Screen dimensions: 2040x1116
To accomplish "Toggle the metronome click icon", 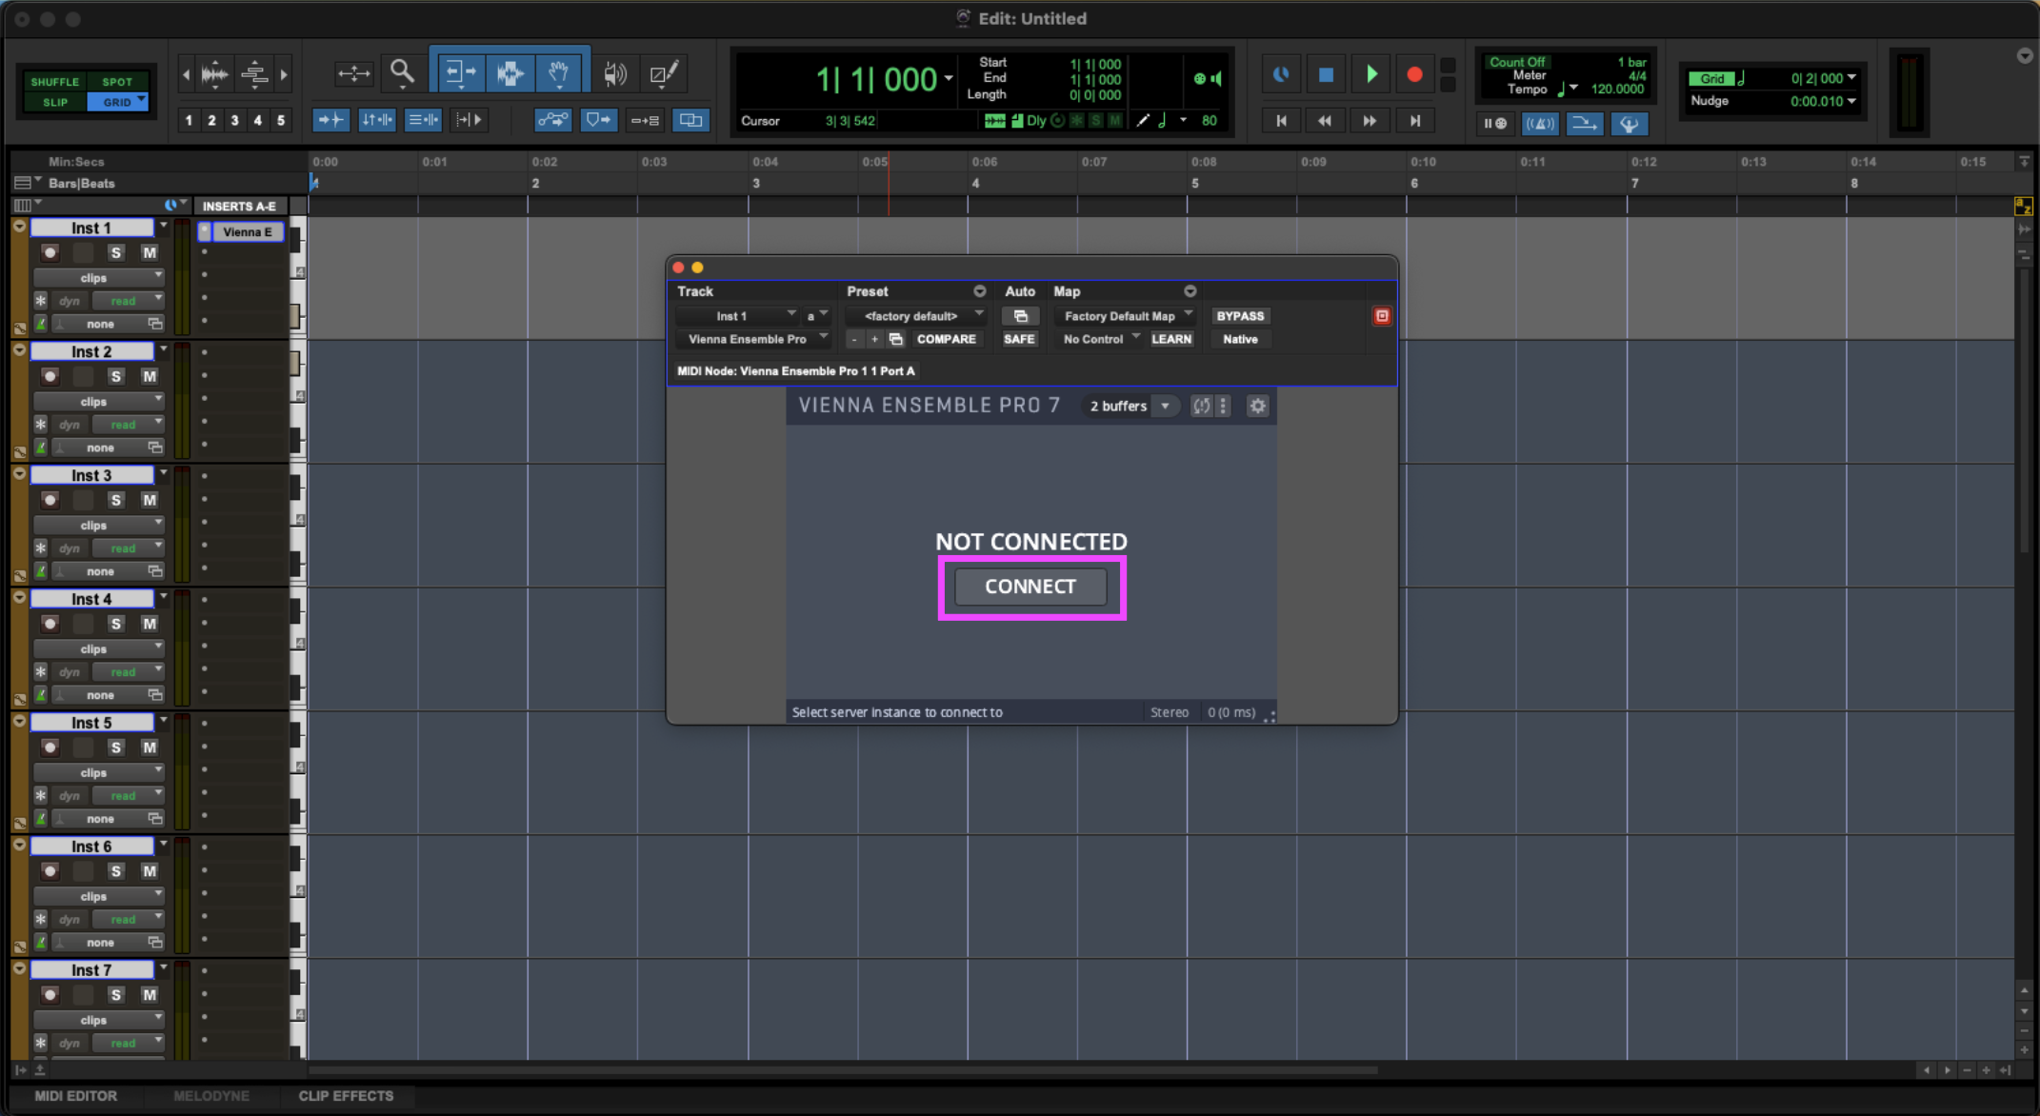I will [x=1540, y=124].
